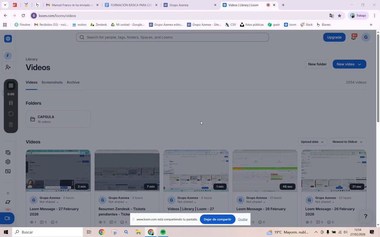Open the Spotify icon on the taskbar

click(163, 232)
